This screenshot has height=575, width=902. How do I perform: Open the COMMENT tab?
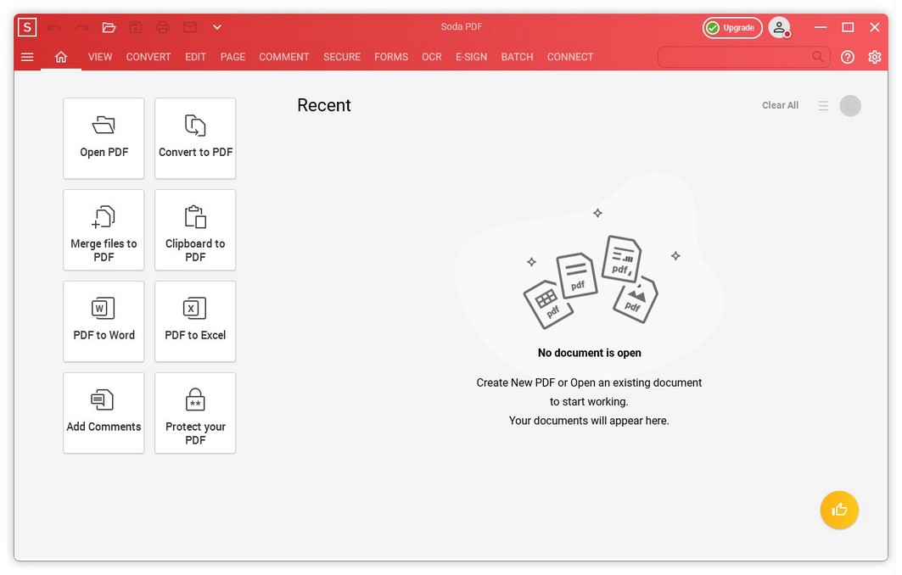284,57
